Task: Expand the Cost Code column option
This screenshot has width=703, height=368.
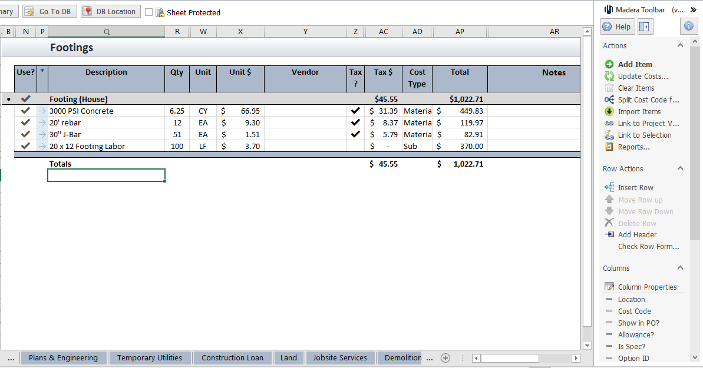Action: pos(609,311)
